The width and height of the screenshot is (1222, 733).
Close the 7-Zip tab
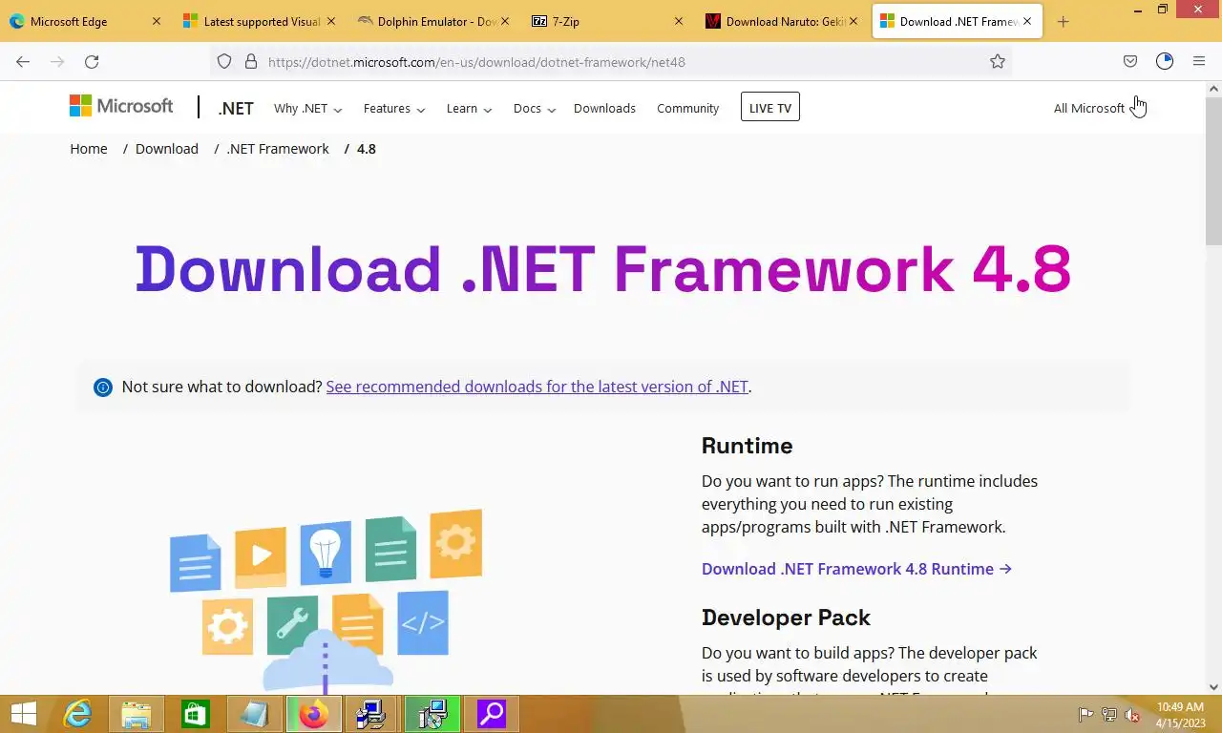tap(679, 21)
